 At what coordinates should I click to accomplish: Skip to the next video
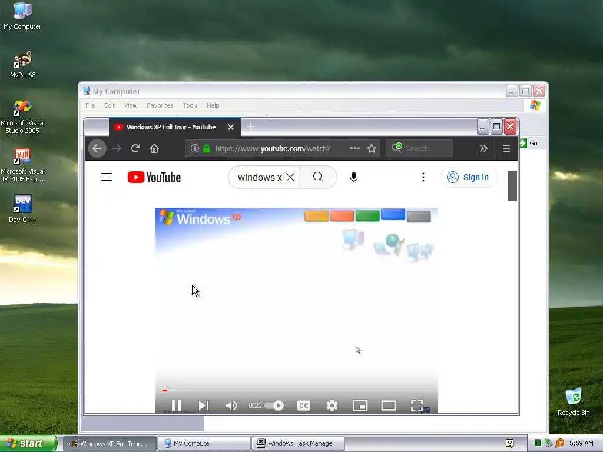pyautogui.click(x=204, y=406)
